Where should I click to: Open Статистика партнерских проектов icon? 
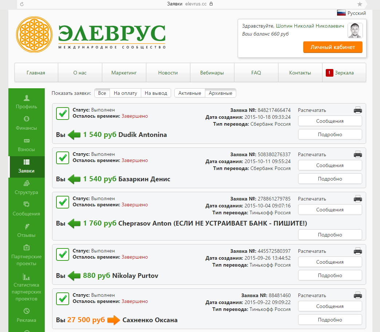26,276
